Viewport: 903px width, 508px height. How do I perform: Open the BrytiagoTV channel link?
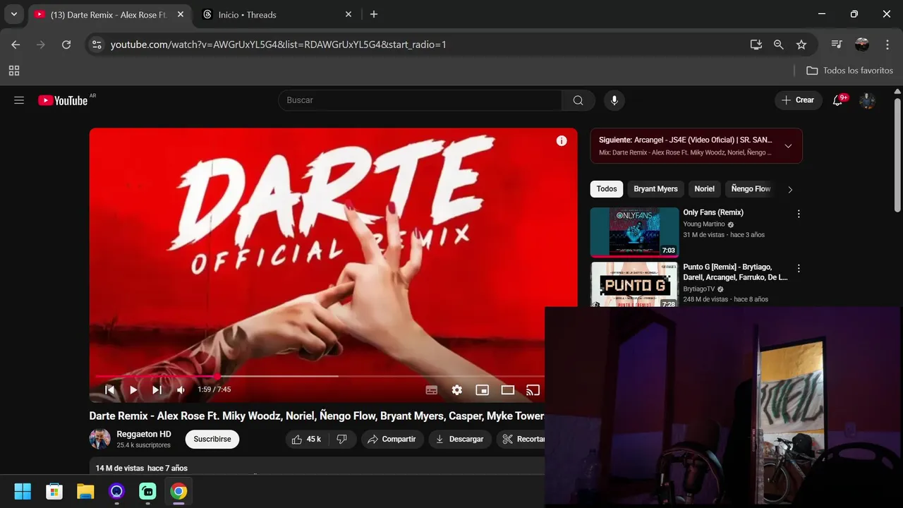point(699,289)
